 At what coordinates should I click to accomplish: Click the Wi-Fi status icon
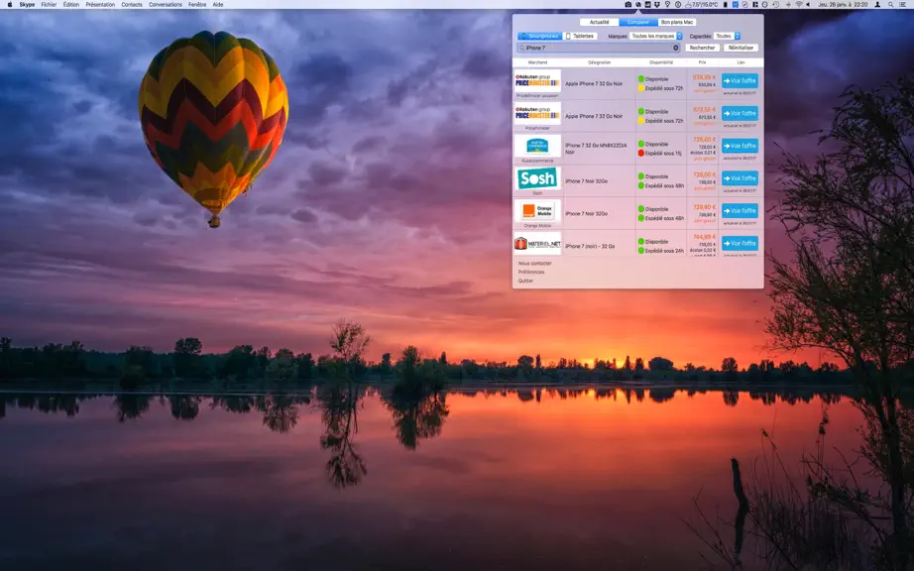pyautogui.click(x=799, y=4)
